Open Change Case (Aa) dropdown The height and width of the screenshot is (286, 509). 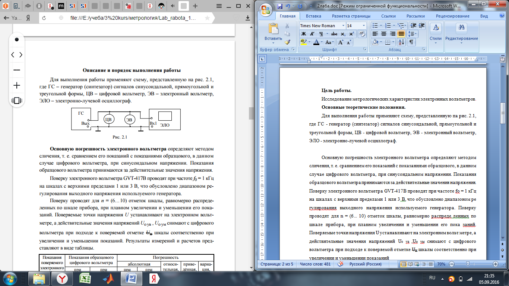pyautogui.click(x=330, y=42)
